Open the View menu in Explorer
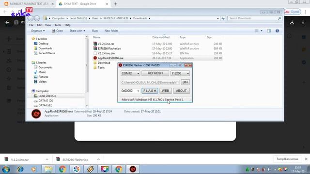310x174 pixels. (x=48, y=25)
